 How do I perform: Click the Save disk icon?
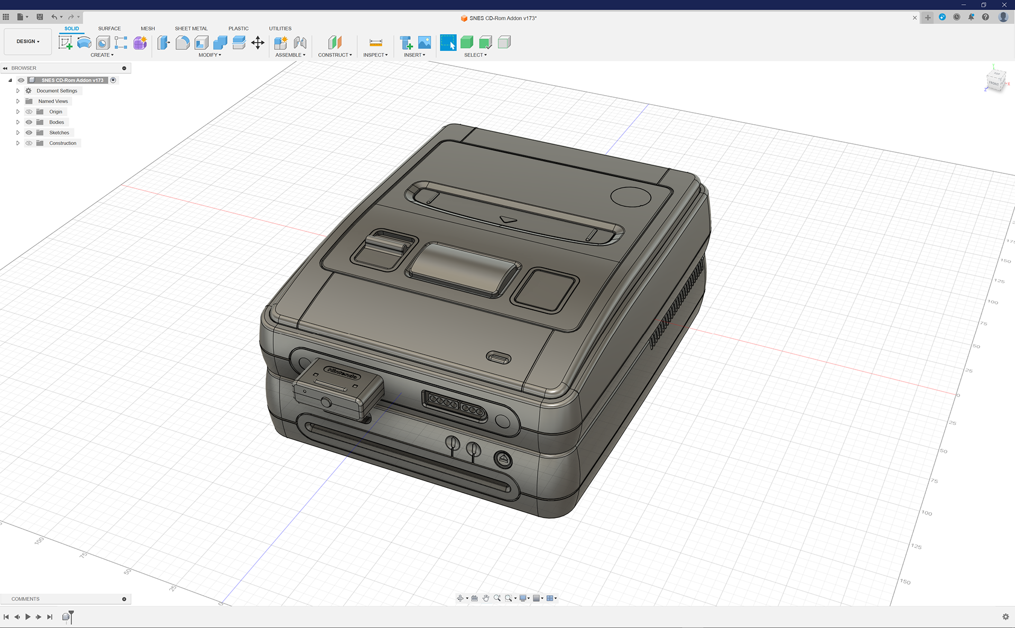click(x=40, y=17)
